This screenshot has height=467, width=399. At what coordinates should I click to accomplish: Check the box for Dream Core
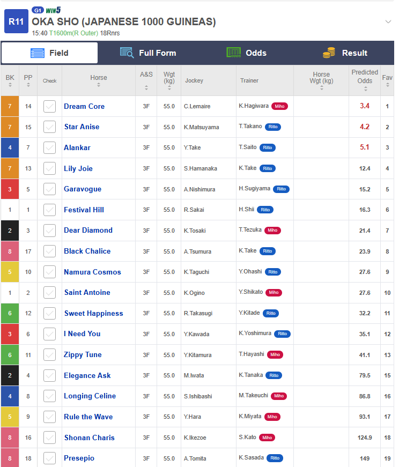[x=49, y=106]
